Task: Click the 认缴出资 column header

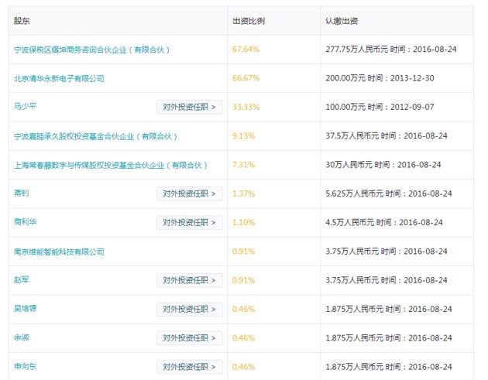Action: [342, 21]
